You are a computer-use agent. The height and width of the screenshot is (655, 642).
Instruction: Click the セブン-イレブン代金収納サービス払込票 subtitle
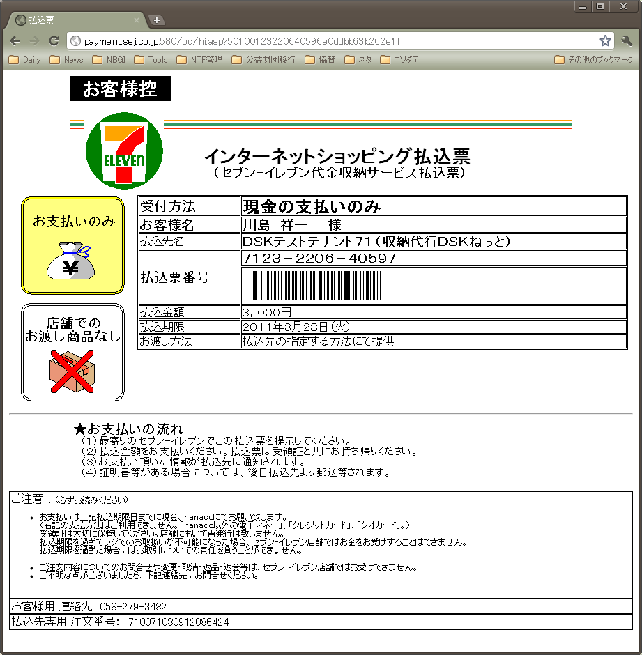(339, 173)
